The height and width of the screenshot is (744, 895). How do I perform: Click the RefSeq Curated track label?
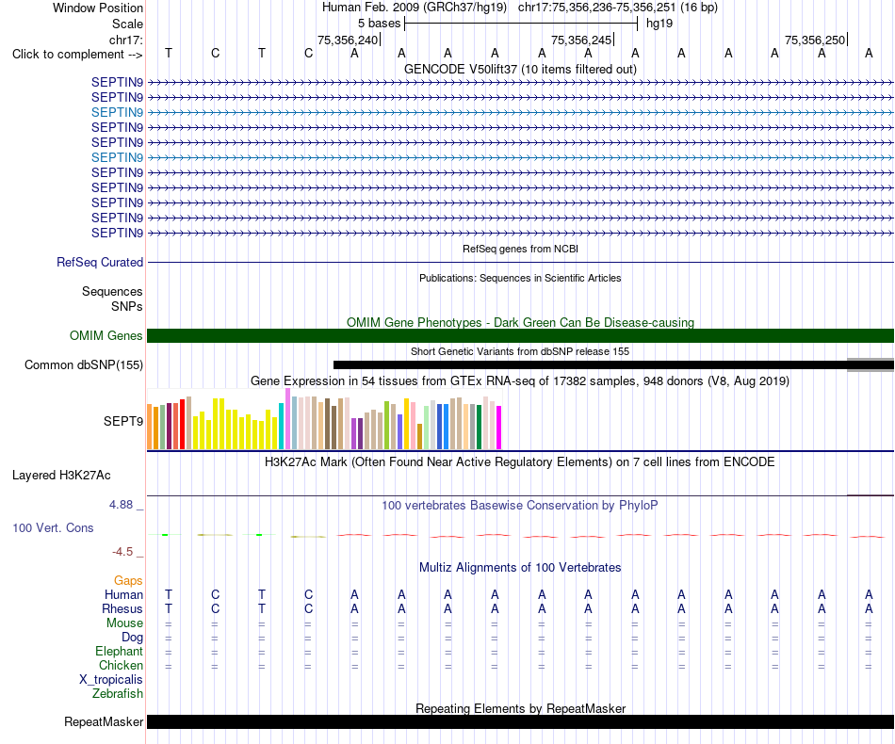click(x=99, y=263)
